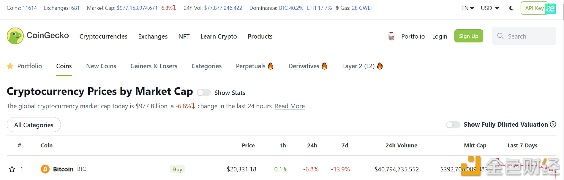Screen dimensions: 564x180
Task: Toggle the Show Stats switch
Action: [x=204, y=93]
